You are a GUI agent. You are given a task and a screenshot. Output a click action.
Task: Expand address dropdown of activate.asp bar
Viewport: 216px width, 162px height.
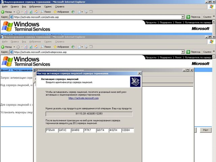(x=183, y=17)
